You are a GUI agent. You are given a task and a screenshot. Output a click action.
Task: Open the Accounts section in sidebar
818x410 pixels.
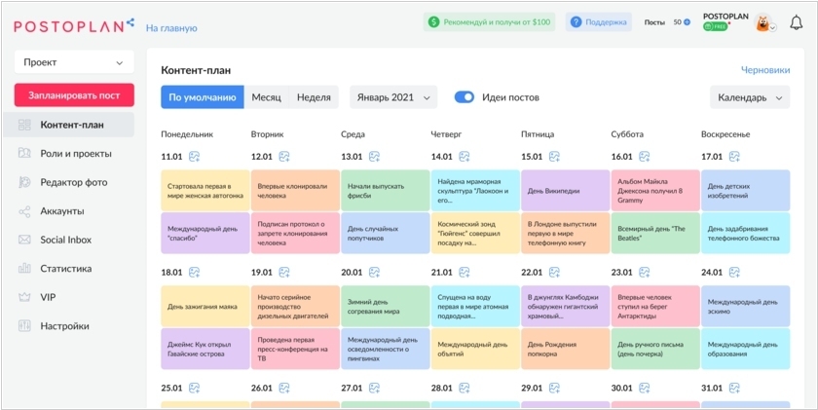[61, 211]
